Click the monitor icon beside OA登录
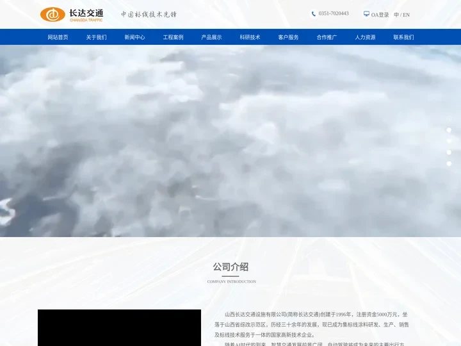The height and width of the screenshot is (346, 461). point(366,14)
